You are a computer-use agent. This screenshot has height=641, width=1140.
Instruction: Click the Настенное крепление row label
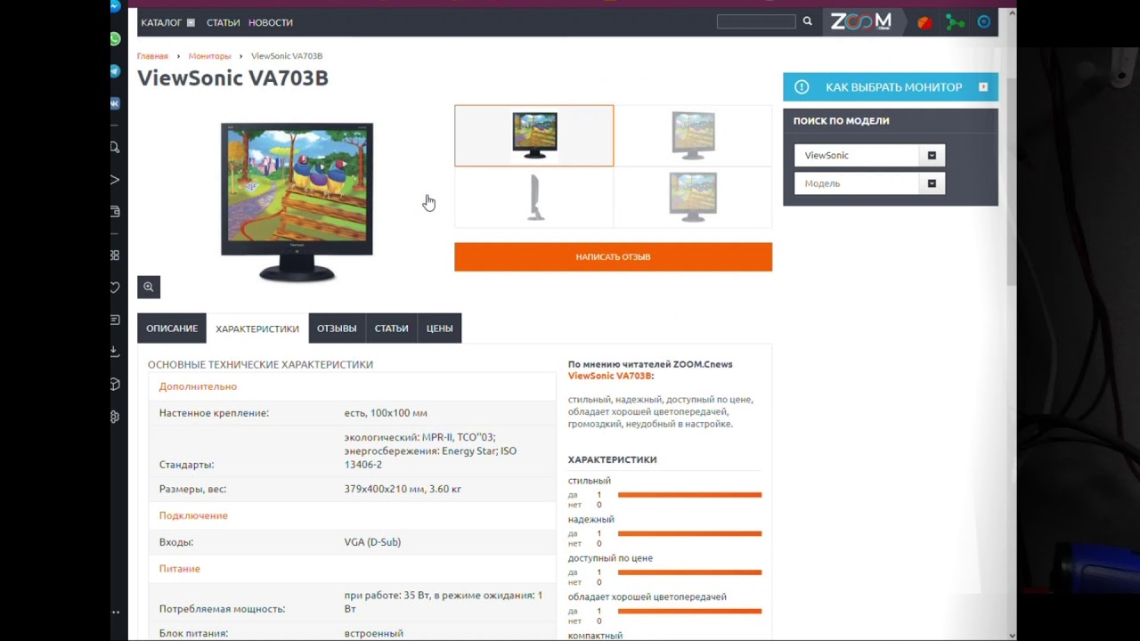point(214,413)
